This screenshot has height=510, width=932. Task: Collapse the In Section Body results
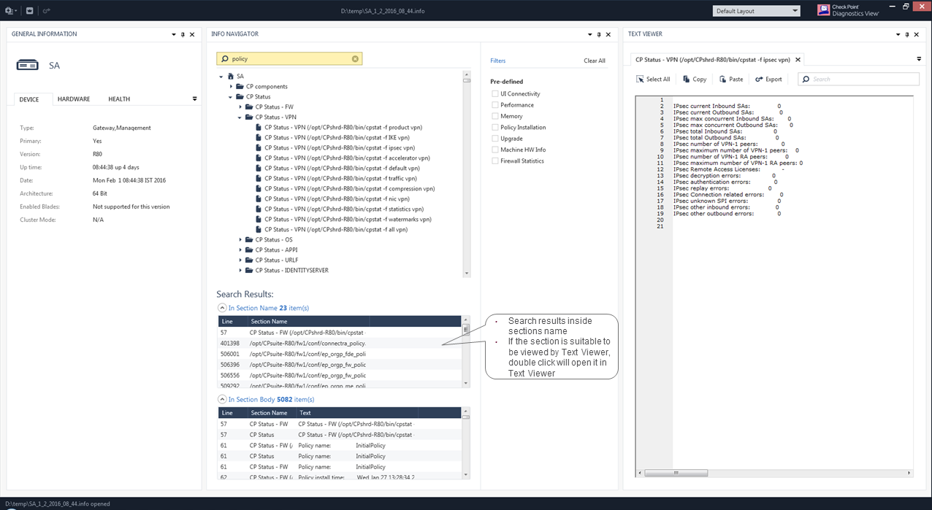[222, 399]
